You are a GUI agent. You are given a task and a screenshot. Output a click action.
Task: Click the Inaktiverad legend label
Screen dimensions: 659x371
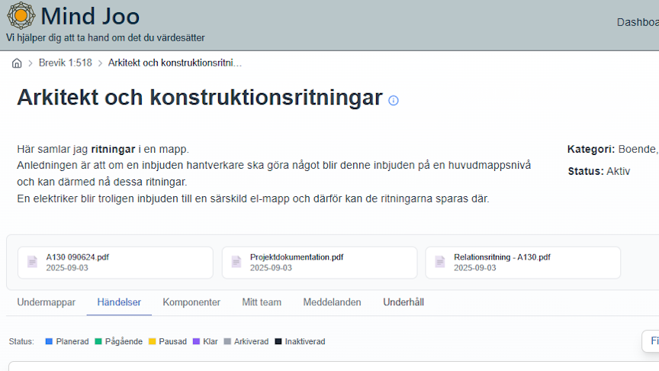[x=305, y=341]
